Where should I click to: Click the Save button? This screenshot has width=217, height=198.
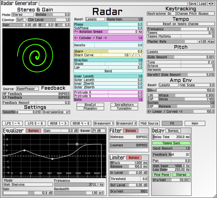tap(193, 3)
